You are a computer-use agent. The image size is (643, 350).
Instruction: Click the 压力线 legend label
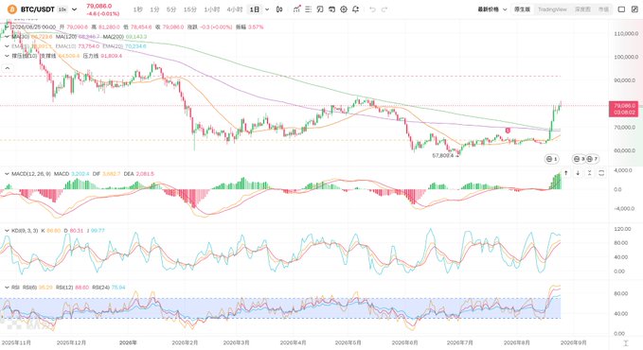[x=91, y=56]
